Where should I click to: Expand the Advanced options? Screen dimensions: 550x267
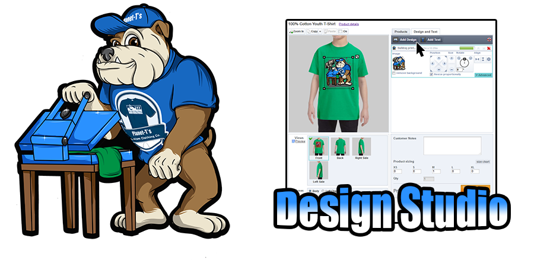[x=484, y=75]
